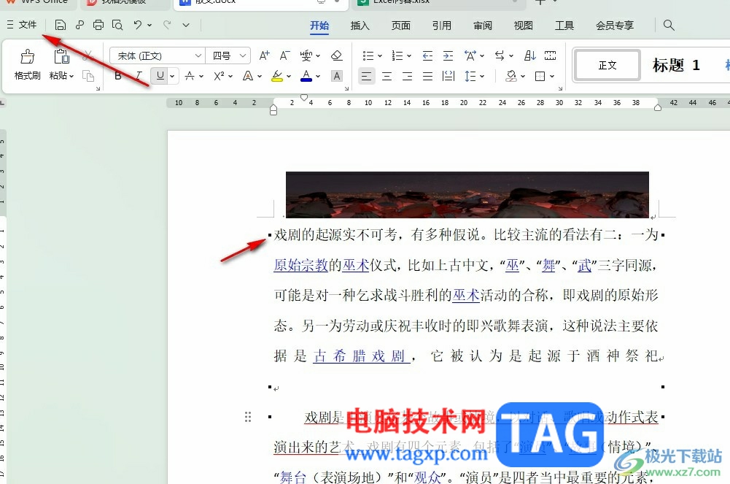This screenshot has width=730, height=484.
Task: Open the text effects A icon
Action: (x=248, y=76)
